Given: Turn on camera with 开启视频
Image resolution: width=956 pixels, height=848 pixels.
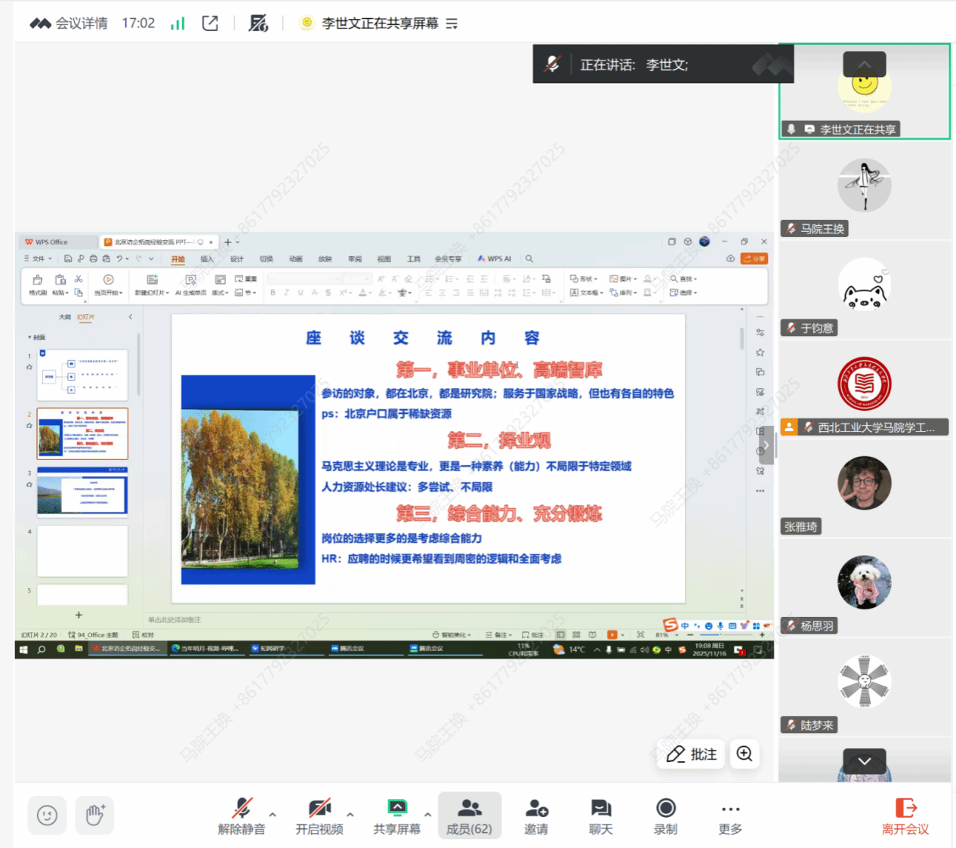Looking at the screenshot, I should click(x=319, y=816).
